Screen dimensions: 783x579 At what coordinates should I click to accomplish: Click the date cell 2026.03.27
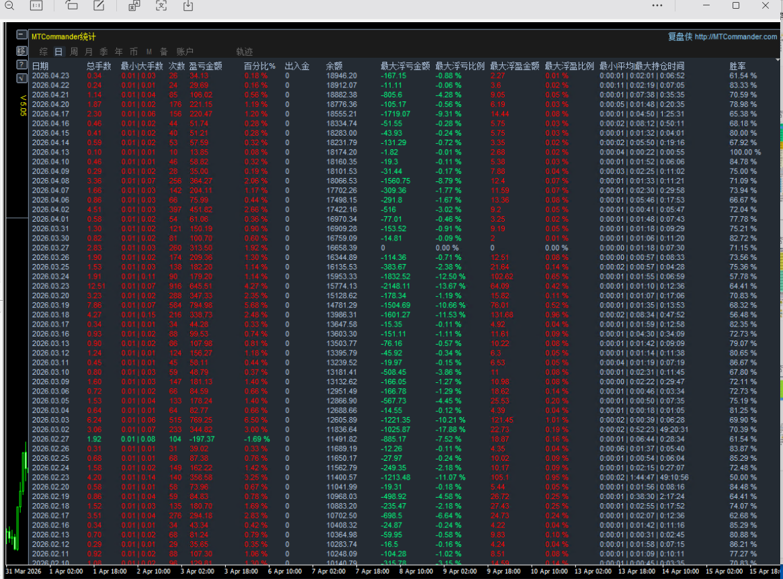pos(50,248)
